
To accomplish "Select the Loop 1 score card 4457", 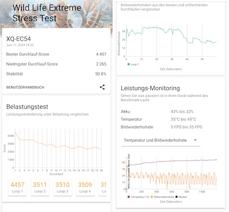I will pos(18,187).
